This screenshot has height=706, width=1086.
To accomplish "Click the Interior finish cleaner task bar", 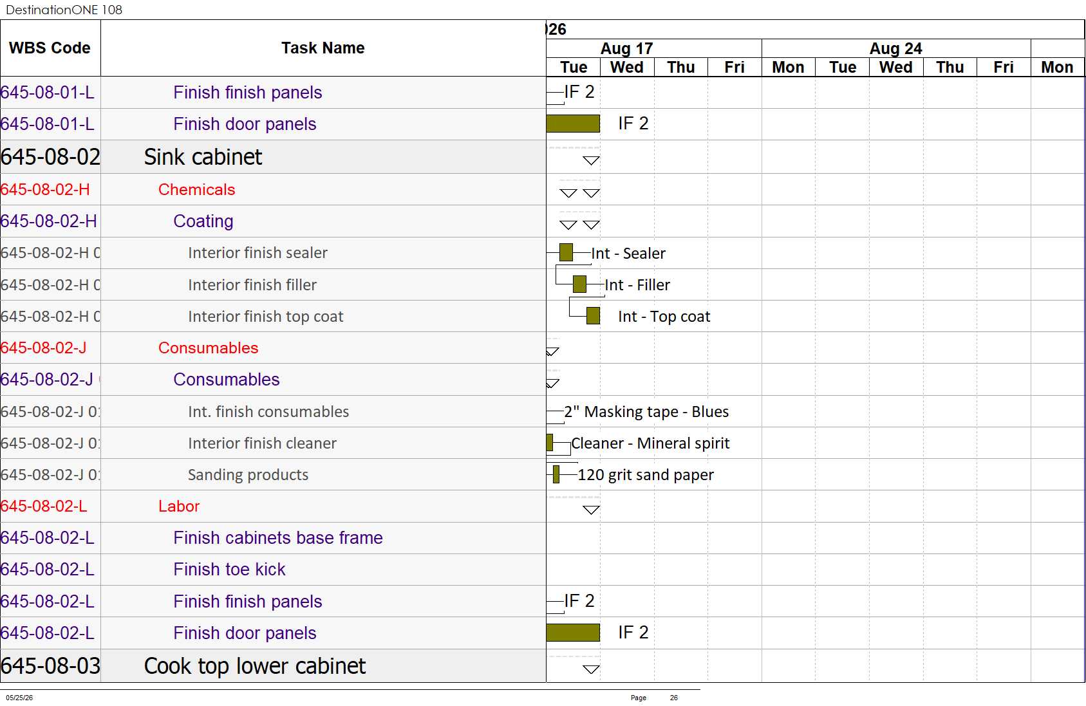I will [x=550, y=442].
